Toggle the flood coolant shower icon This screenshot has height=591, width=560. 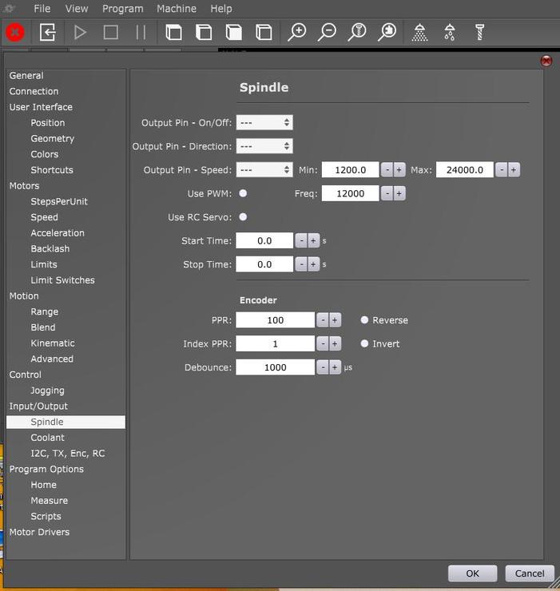tap(419, 33)
